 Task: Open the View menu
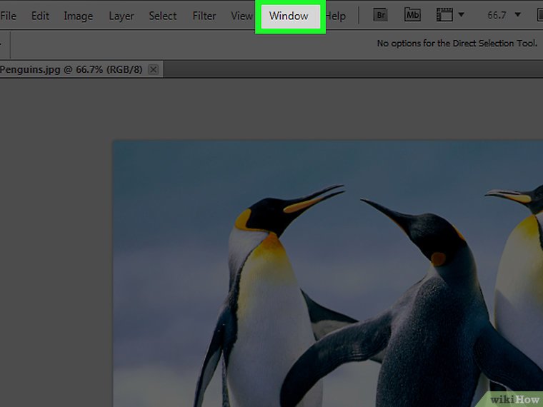[241, 16]
